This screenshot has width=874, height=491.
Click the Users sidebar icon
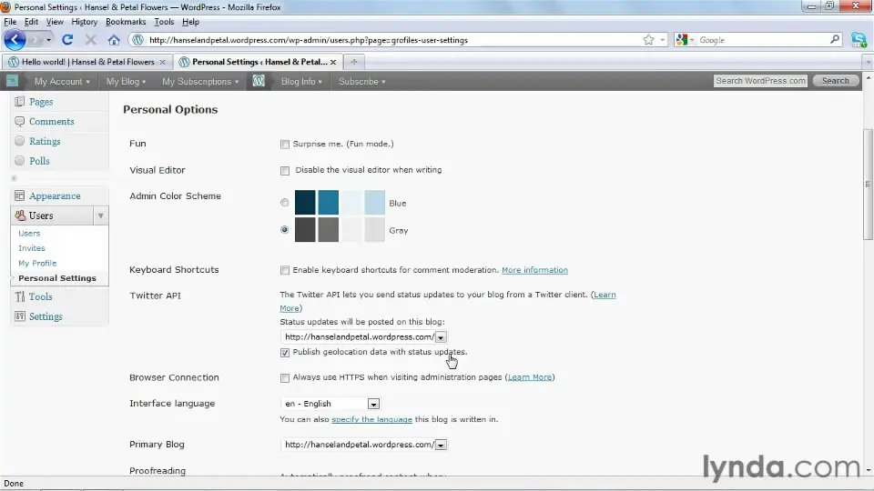click(x=21, y=215)
